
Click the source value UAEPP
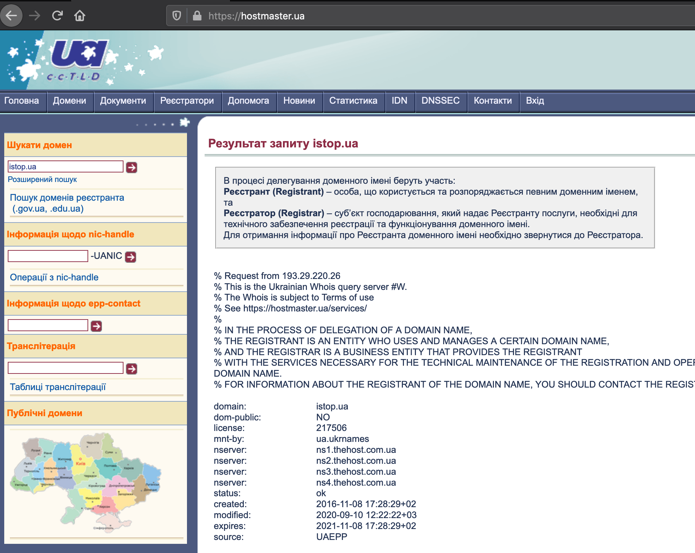pos(332,537)
